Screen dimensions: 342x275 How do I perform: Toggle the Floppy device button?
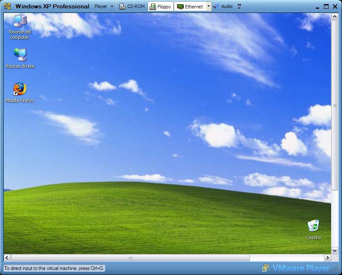pos(161,7)
